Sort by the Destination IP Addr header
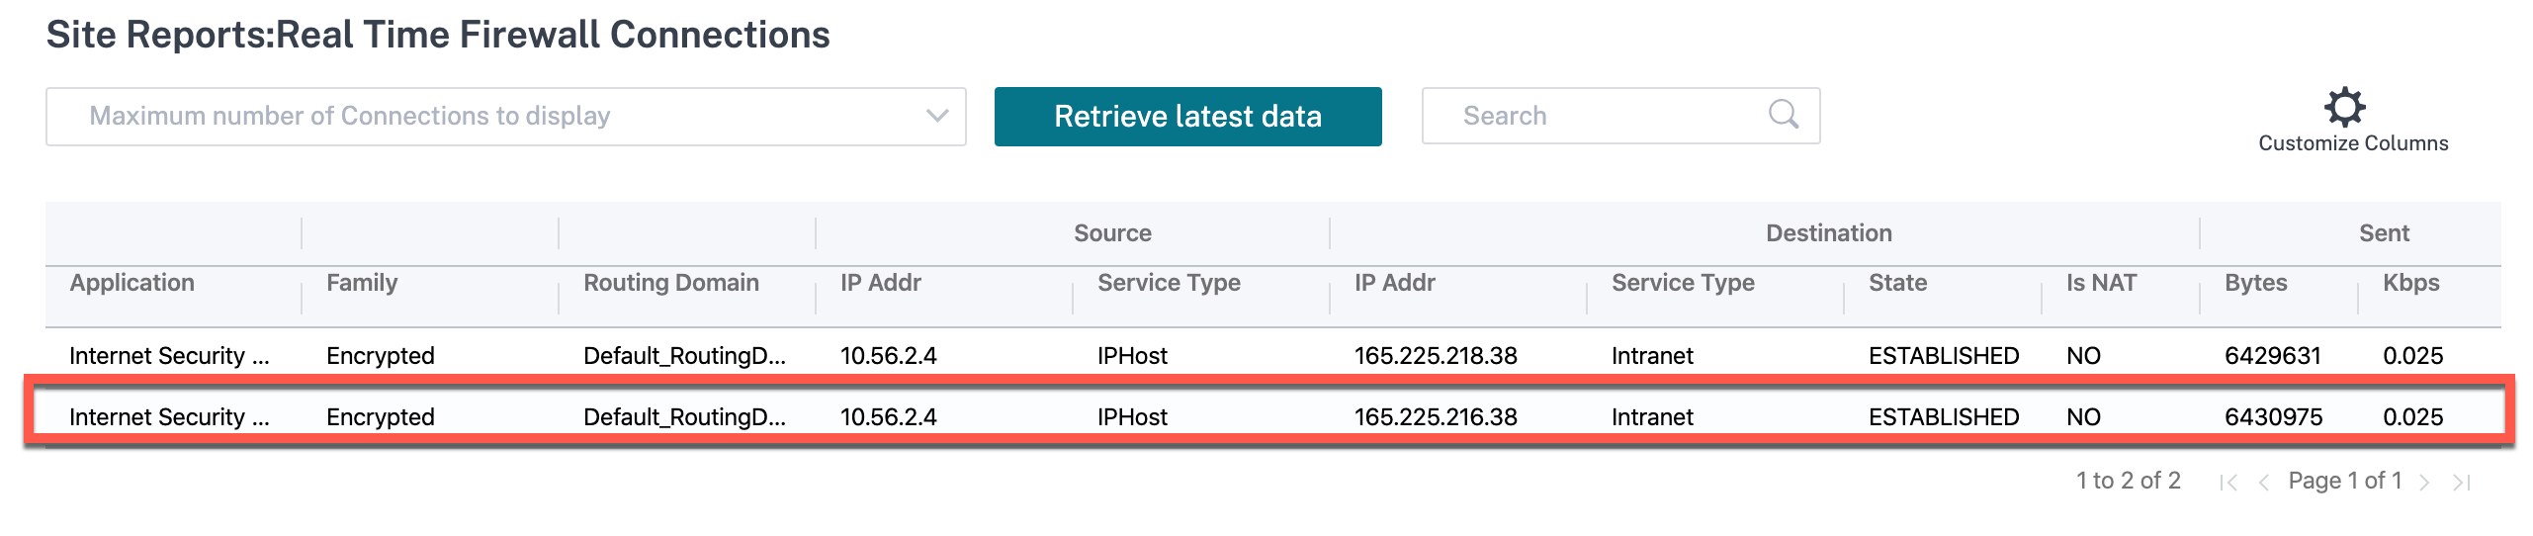Screen dimensions: 2533x536 pyautogui.click(x=1395, y=283)
